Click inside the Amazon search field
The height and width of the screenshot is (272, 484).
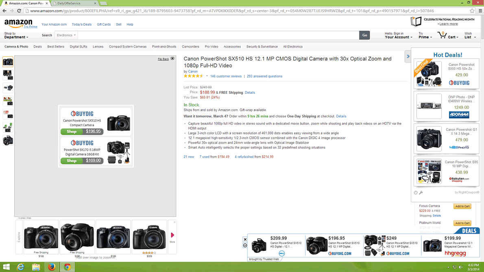[218, 35]
